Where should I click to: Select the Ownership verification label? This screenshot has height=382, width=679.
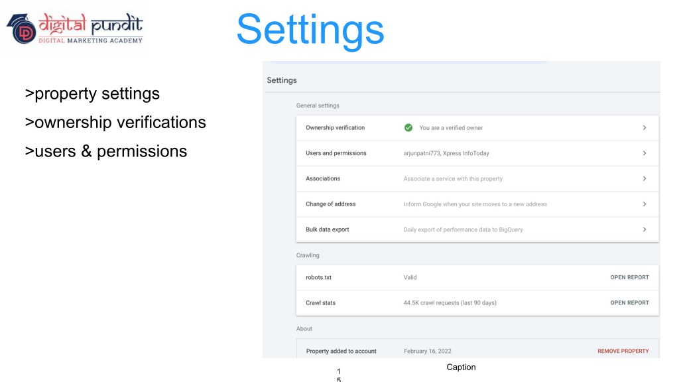point(335,128)
